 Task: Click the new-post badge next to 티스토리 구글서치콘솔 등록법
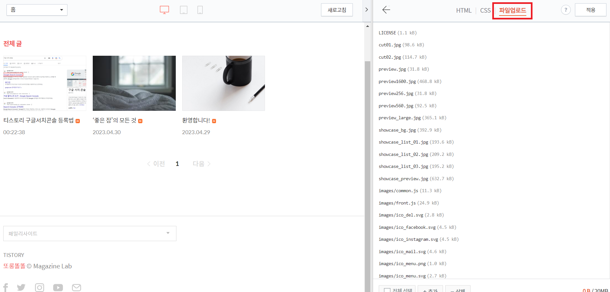pyautogui.click(x=78, y=121)
